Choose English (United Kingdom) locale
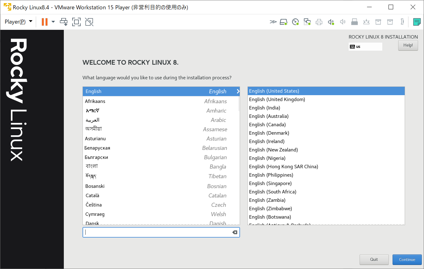The height and width of the screenshot is (269, 424). [x=326, y=100]
